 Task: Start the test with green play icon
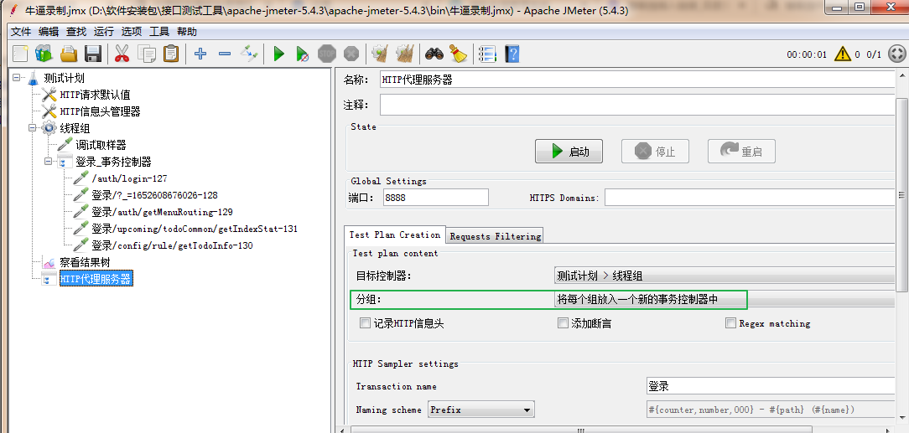[279, 54]
